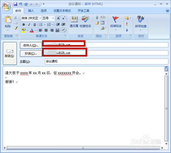Justify the paragraph text
The image size is (171, 153).
(x=57, y=30)
